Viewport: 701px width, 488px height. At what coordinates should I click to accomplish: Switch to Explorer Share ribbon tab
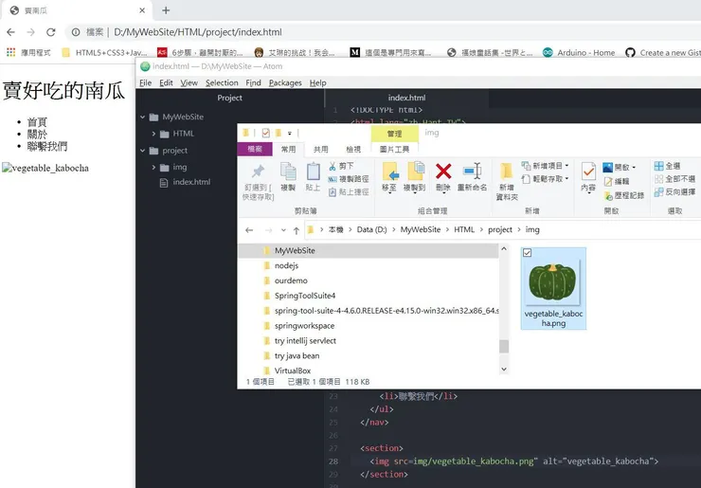[320, 149]
